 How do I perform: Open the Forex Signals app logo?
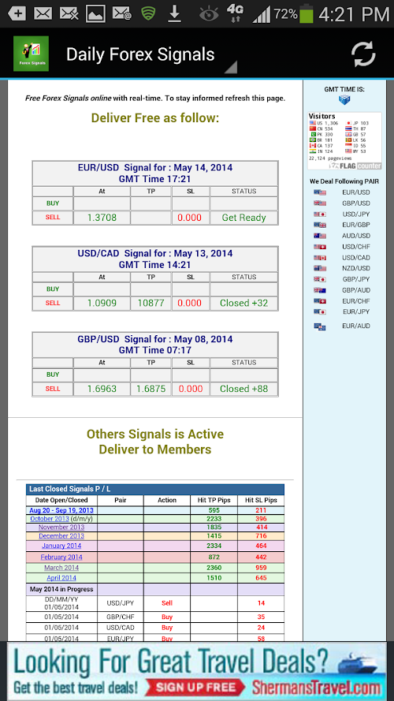pyautogui.click(x=31, y=54)
